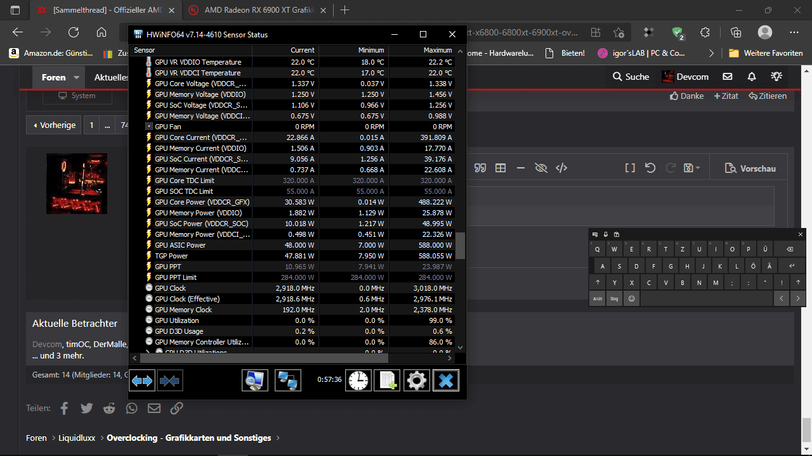Open Suche forum search
812x456 pixels.
tap(631, 77)
